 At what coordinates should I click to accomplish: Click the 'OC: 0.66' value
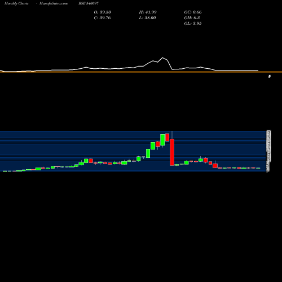[x=193, y=12]
